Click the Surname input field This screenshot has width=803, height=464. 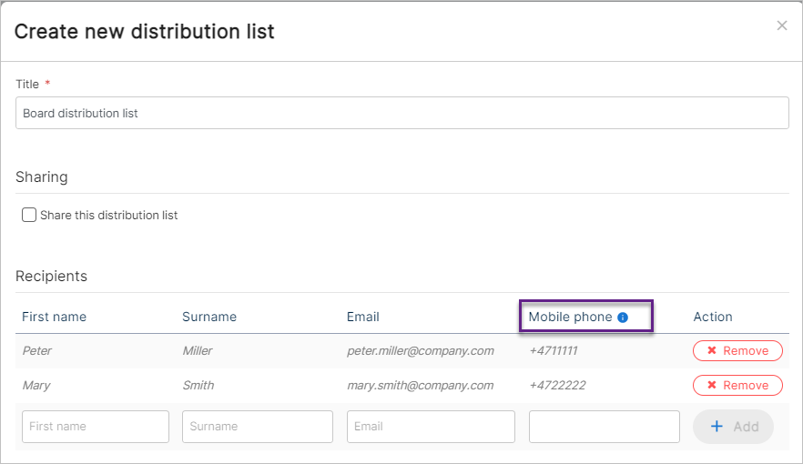point(258,426)
